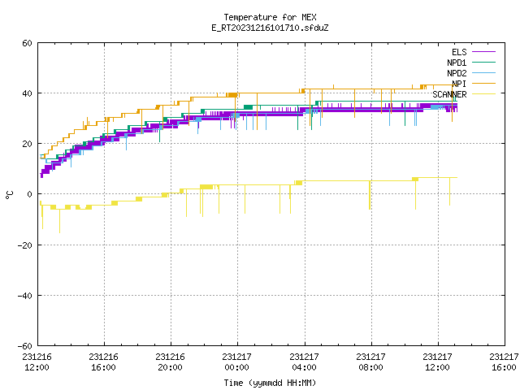The height and width of the screenshot is (390, 520).
Task: Click the °C y-axis unit label
Action: [10, 195]
